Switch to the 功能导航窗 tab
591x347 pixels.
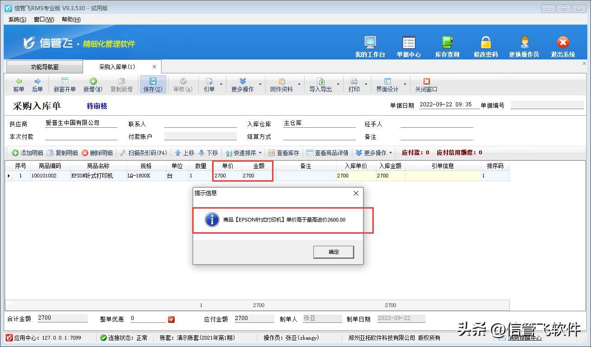pos(44,66)
